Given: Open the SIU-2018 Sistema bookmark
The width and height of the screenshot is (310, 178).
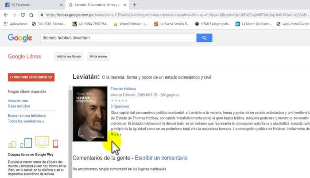Looking at the screenshot, I should pyautogui.click(x=49, y=24).
